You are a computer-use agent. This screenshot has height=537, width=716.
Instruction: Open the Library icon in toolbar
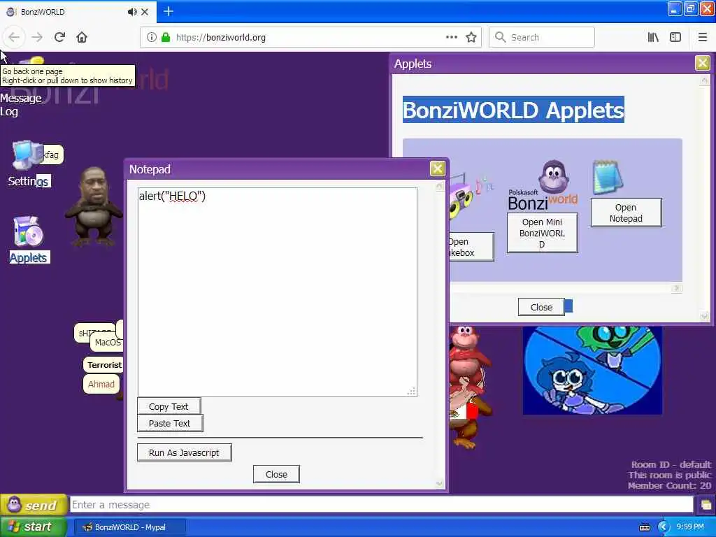653,37
